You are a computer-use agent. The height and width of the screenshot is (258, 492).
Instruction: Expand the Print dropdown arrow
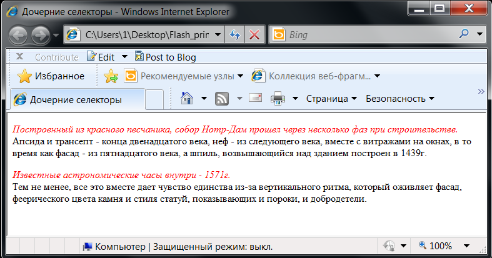pyautogui.click(x=295, y=99)
